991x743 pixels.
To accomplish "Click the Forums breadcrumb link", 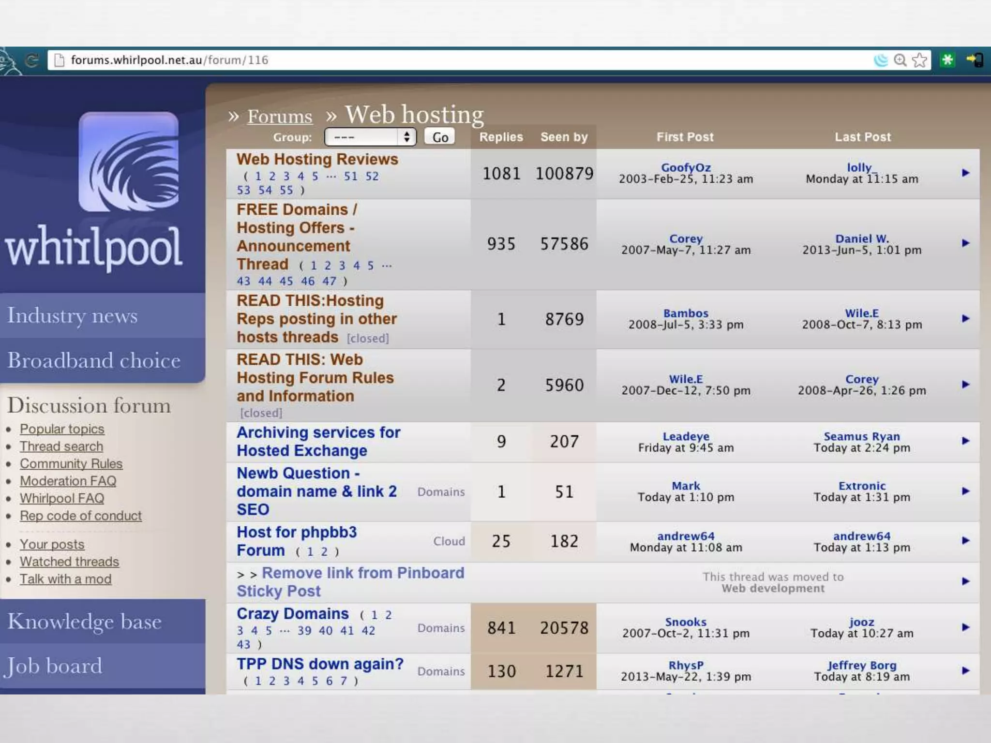I will [280, 117].
